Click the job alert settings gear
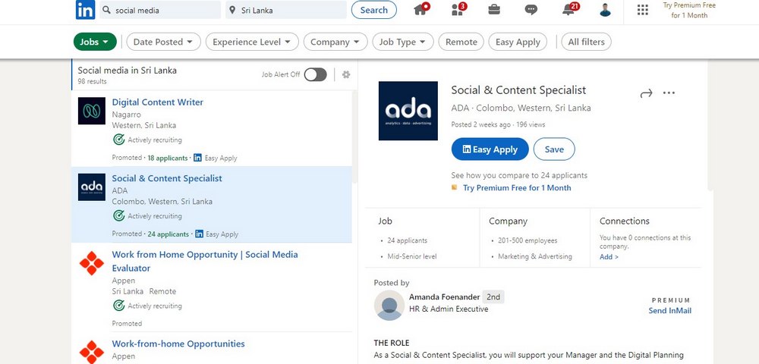This screenshot has width=759, height=364. tap(346, 74)
